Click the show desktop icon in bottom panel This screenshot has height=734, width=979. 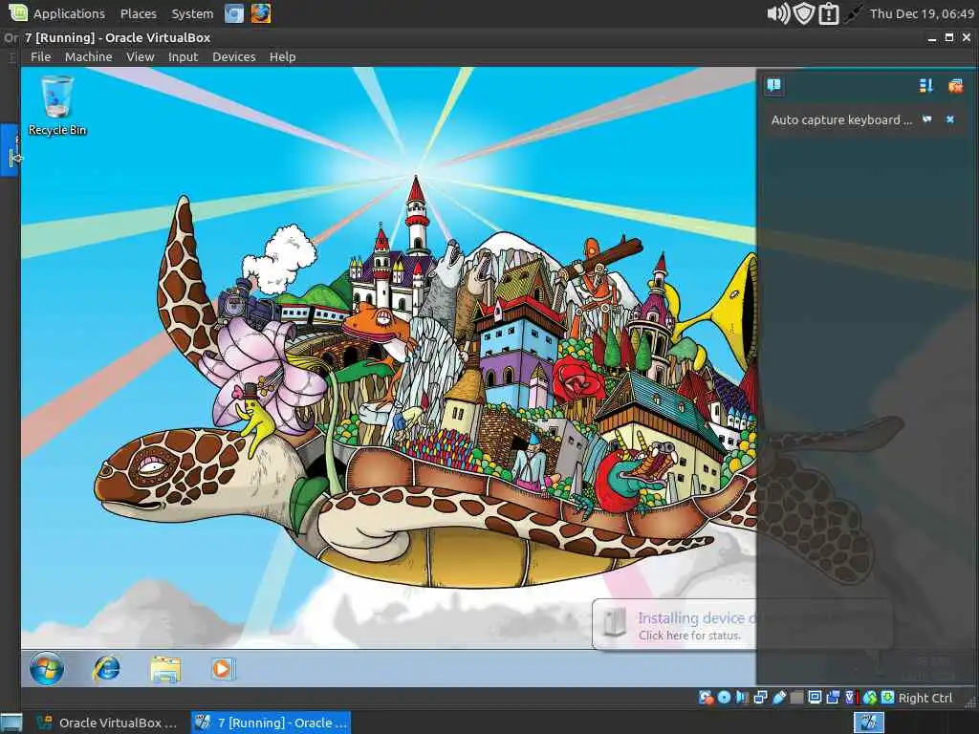(x=11, y=723)
